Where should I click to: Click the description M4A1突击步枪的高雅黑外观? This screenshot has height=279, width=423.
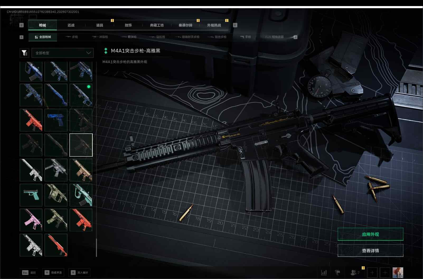pyautogui.click(x=125, y=62)
